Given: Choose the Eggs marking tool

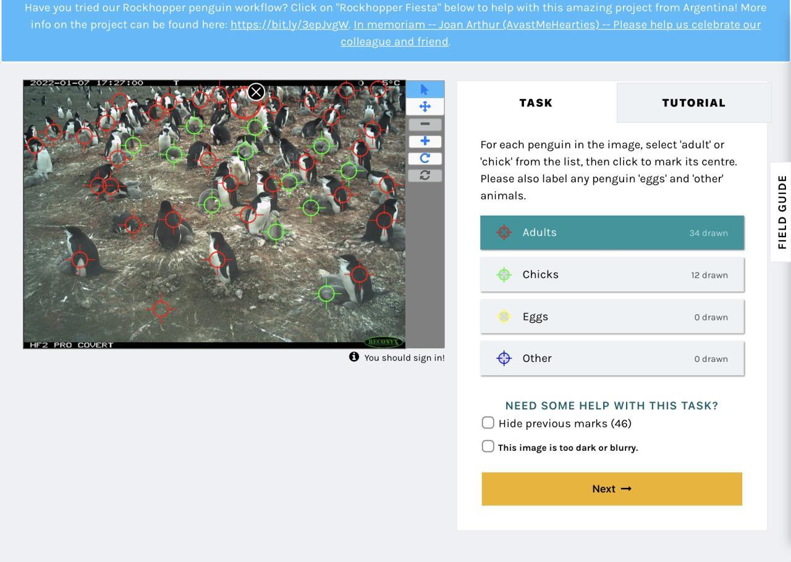Looking at the screenshot, I should point(612,316).
